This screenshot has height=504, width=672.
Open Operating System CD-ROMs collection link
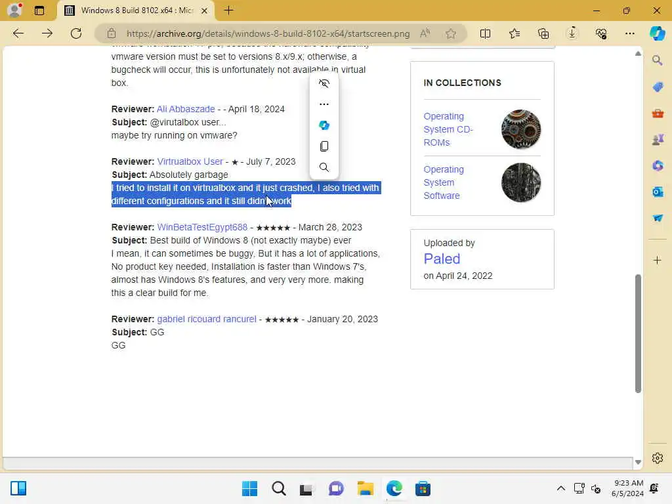(x=448, y=129)
